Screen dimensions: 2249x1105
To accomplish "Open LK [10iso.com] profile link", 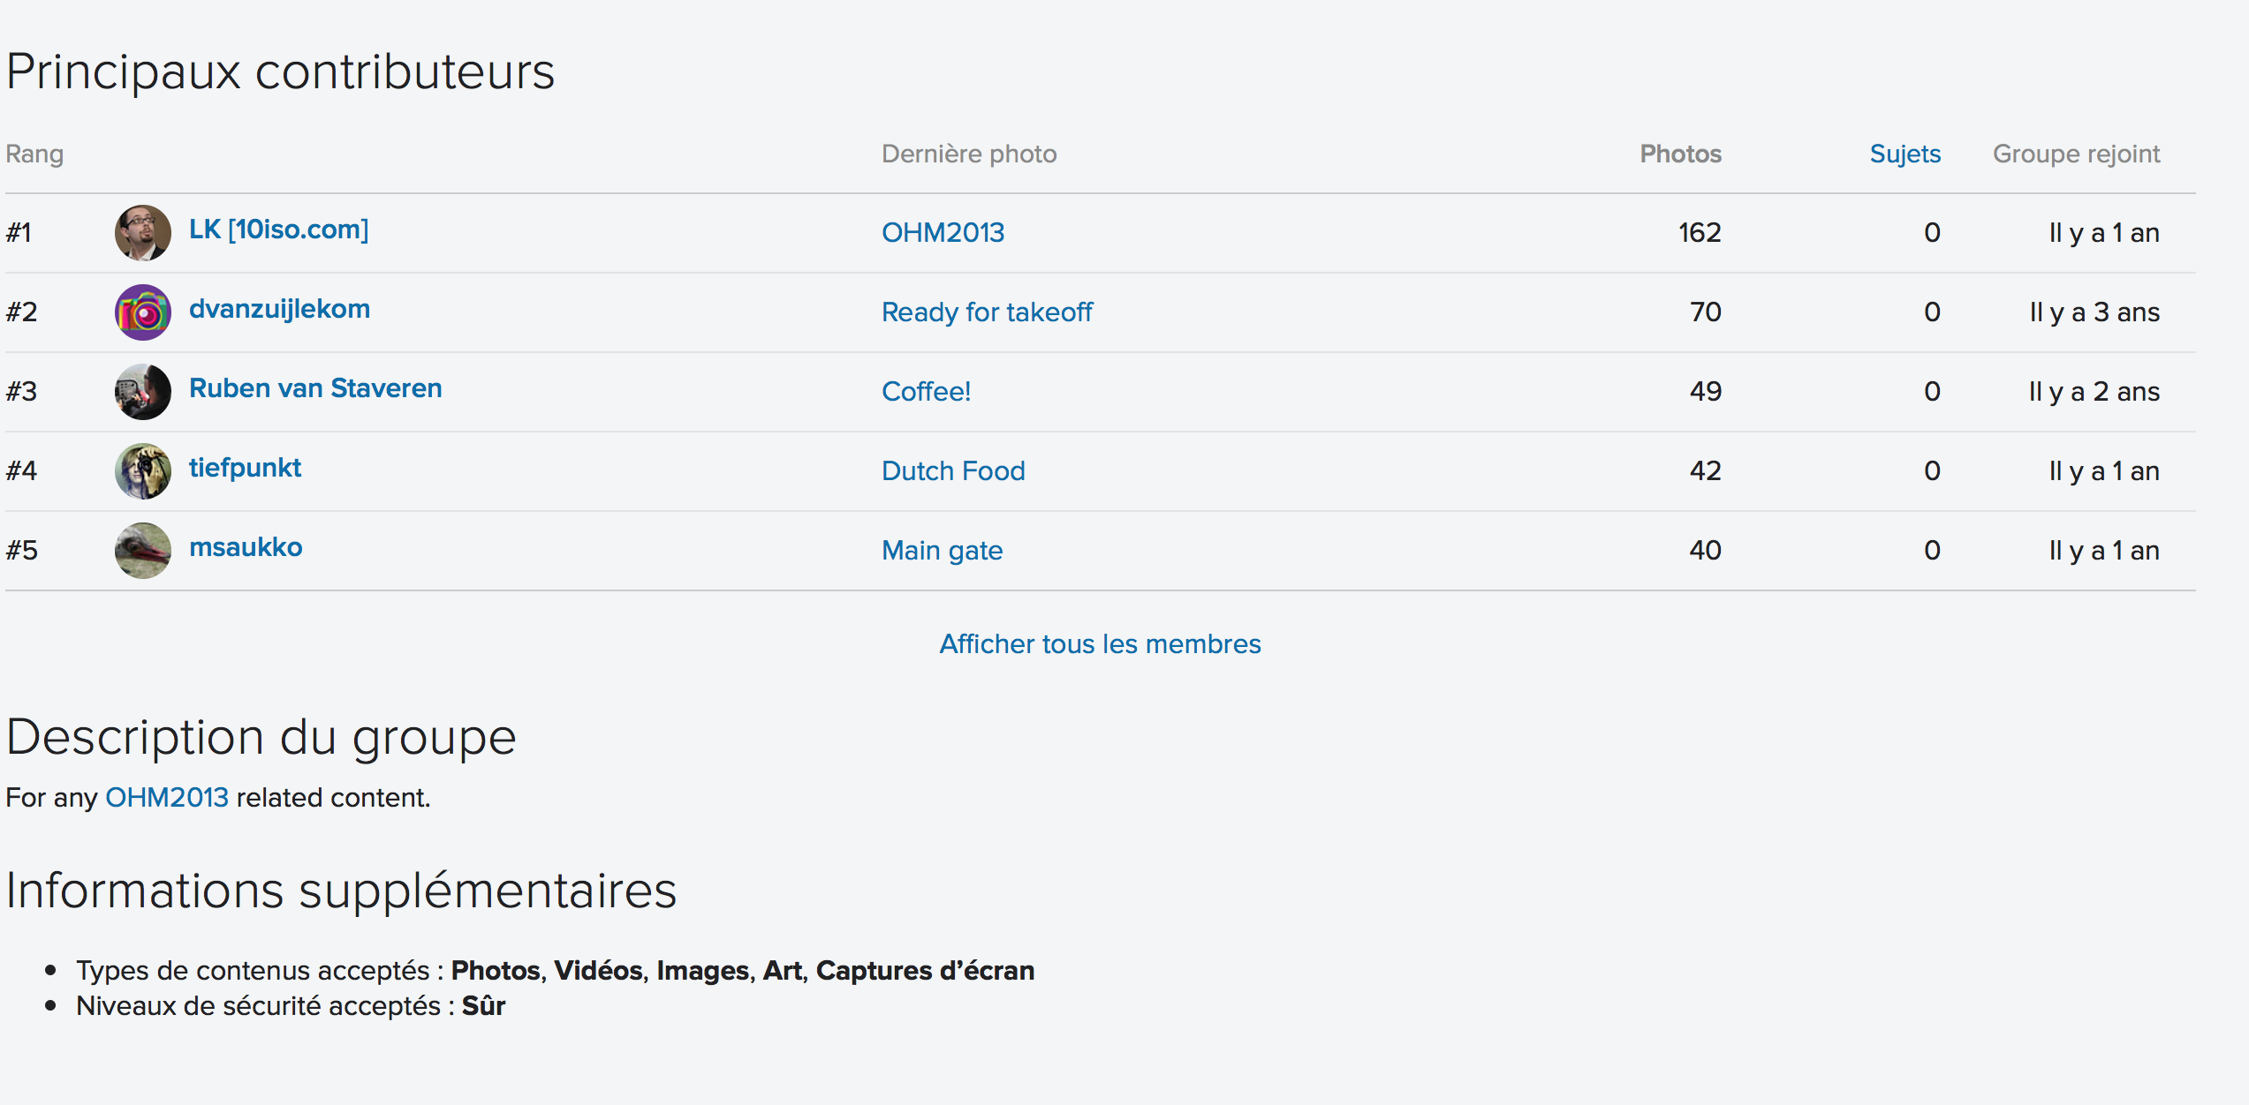I will (278, 229).
